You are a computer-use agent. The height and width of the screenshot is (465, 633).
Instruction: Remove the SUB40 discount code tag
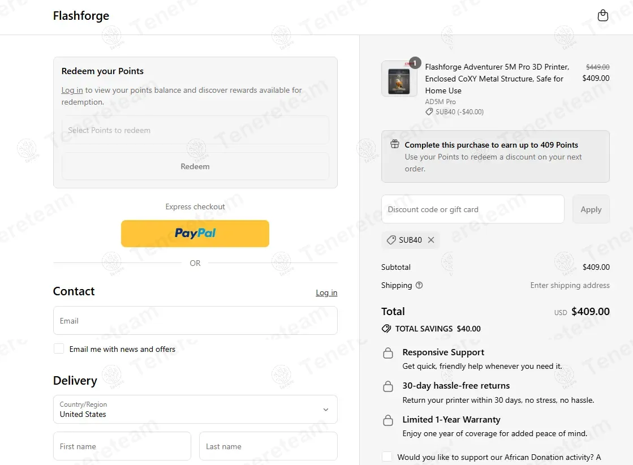[x=431, y=240]
